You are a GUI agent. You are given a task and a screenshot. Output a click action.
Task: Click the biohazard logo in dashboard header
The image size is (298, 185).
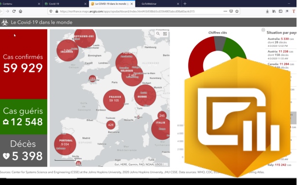coord(5,22)
